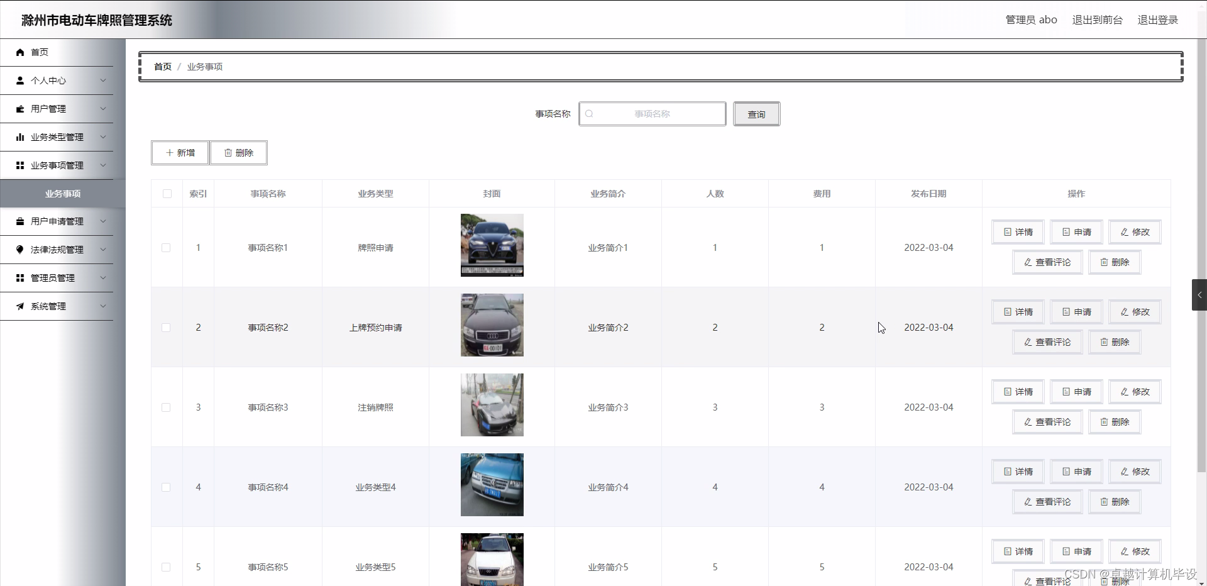The image size is (1207, 586).
Task: Expand the 系统管理 section chevron
Action: pyautogui.click(x=103, y=306)
